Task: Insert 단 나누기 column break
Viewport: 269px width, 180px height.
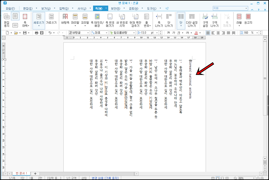Action: click(x=169, y=20)
